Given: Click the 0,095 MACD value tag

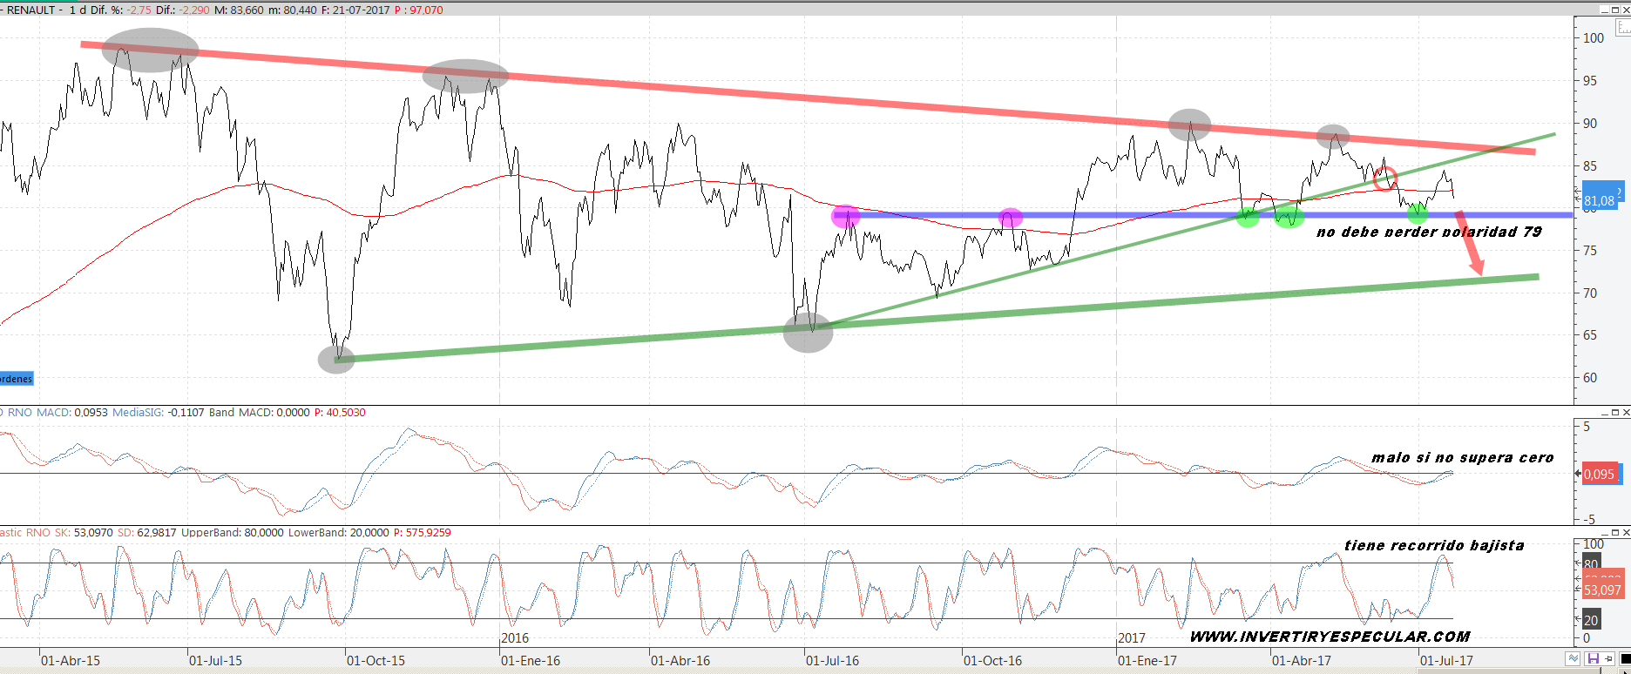Looking at the screenshot, I should (x=1599, y=475).
